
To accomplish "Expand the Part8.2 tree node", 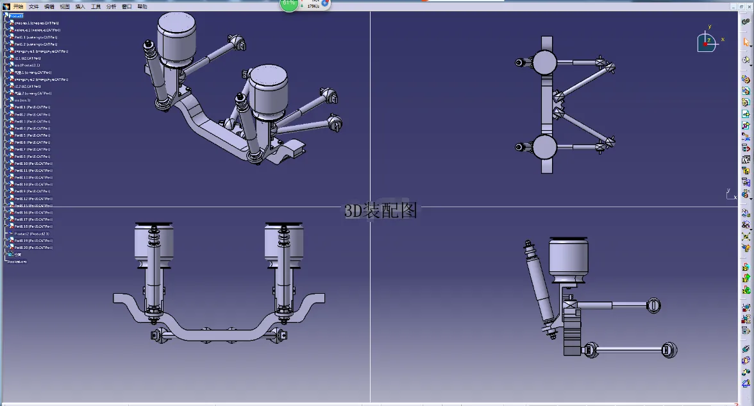I will click(5, 114).
